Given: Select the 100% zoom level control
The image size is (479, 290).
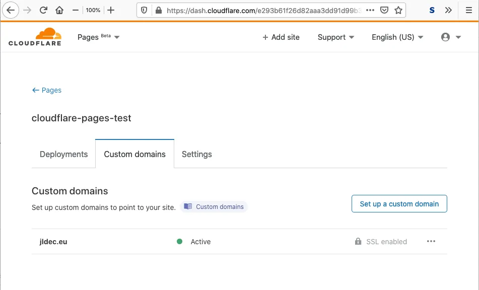Looking at the screenshot, I should click(93, 10).
